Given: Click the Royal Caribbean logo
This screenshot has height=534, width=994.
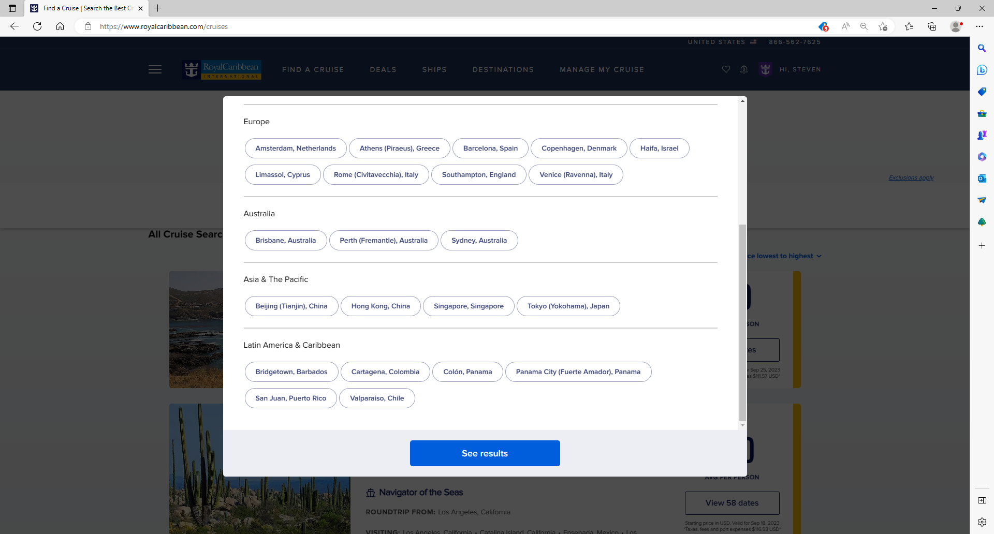Looking at the screenshot, I should (x=223, y=69).
